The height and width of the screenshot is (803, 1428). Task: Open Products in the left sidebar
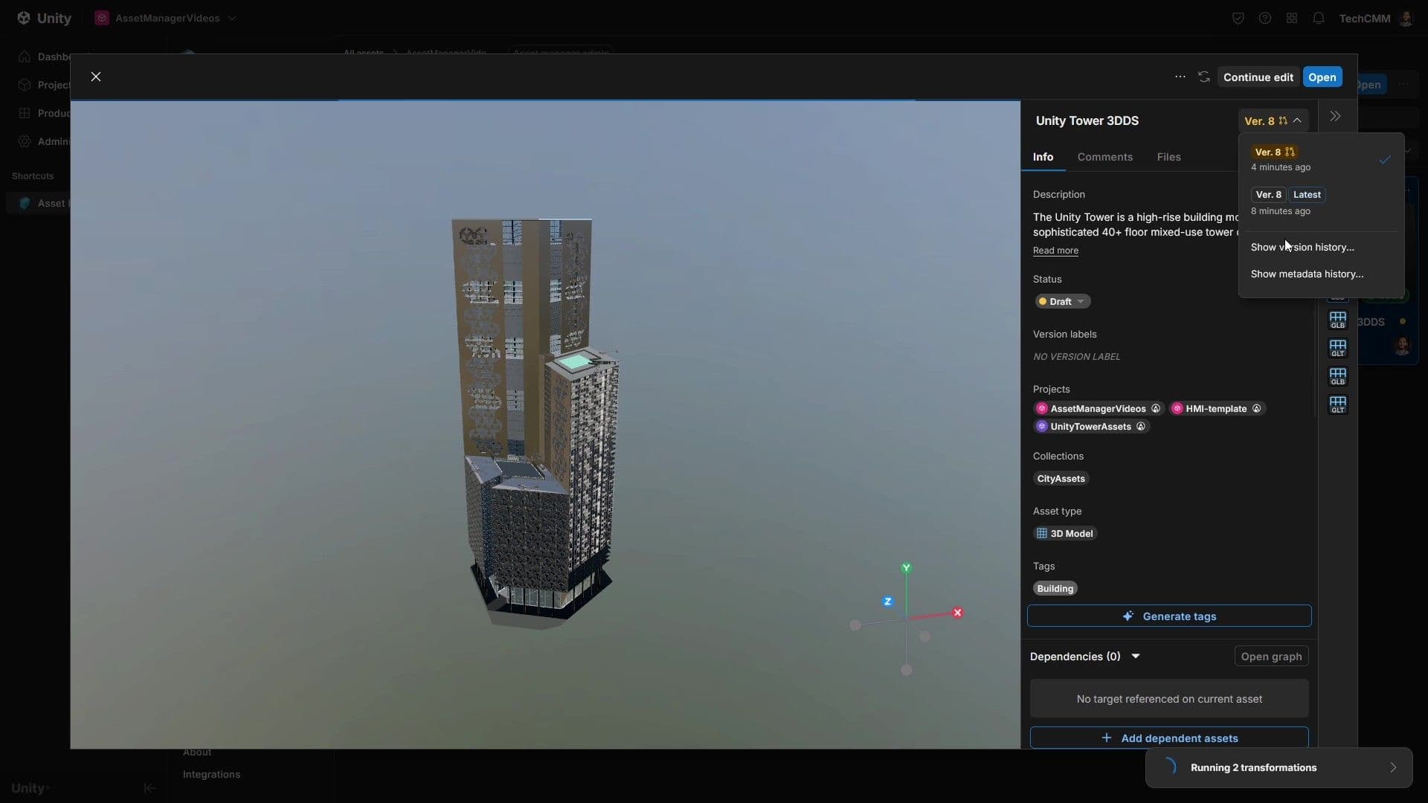point(45,113)
